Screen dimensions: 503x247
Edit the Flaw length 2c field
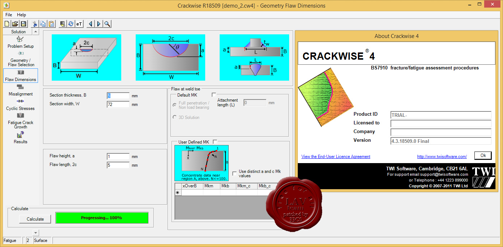click(x=118, y=165)
